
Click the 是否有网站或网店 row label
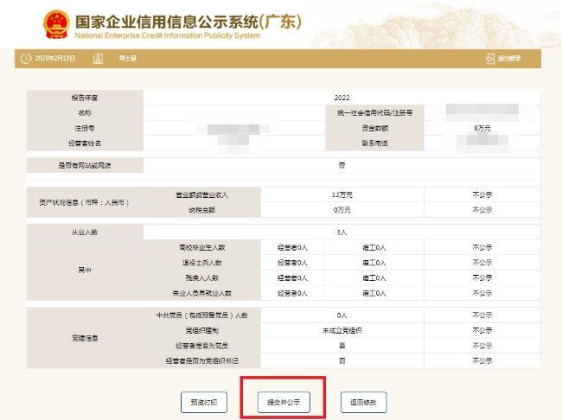[85, 164]
